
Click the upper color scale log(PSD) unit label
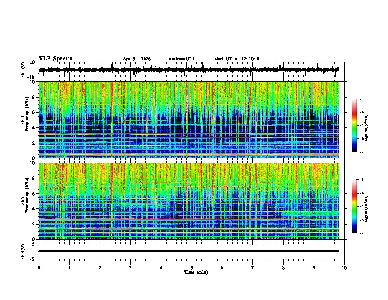click(367, 128)
